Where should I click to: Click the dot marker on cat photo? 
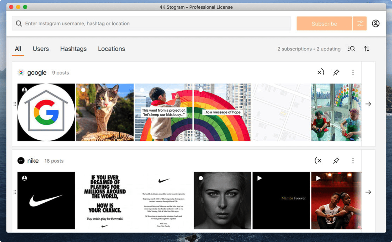tap(83, 90)
